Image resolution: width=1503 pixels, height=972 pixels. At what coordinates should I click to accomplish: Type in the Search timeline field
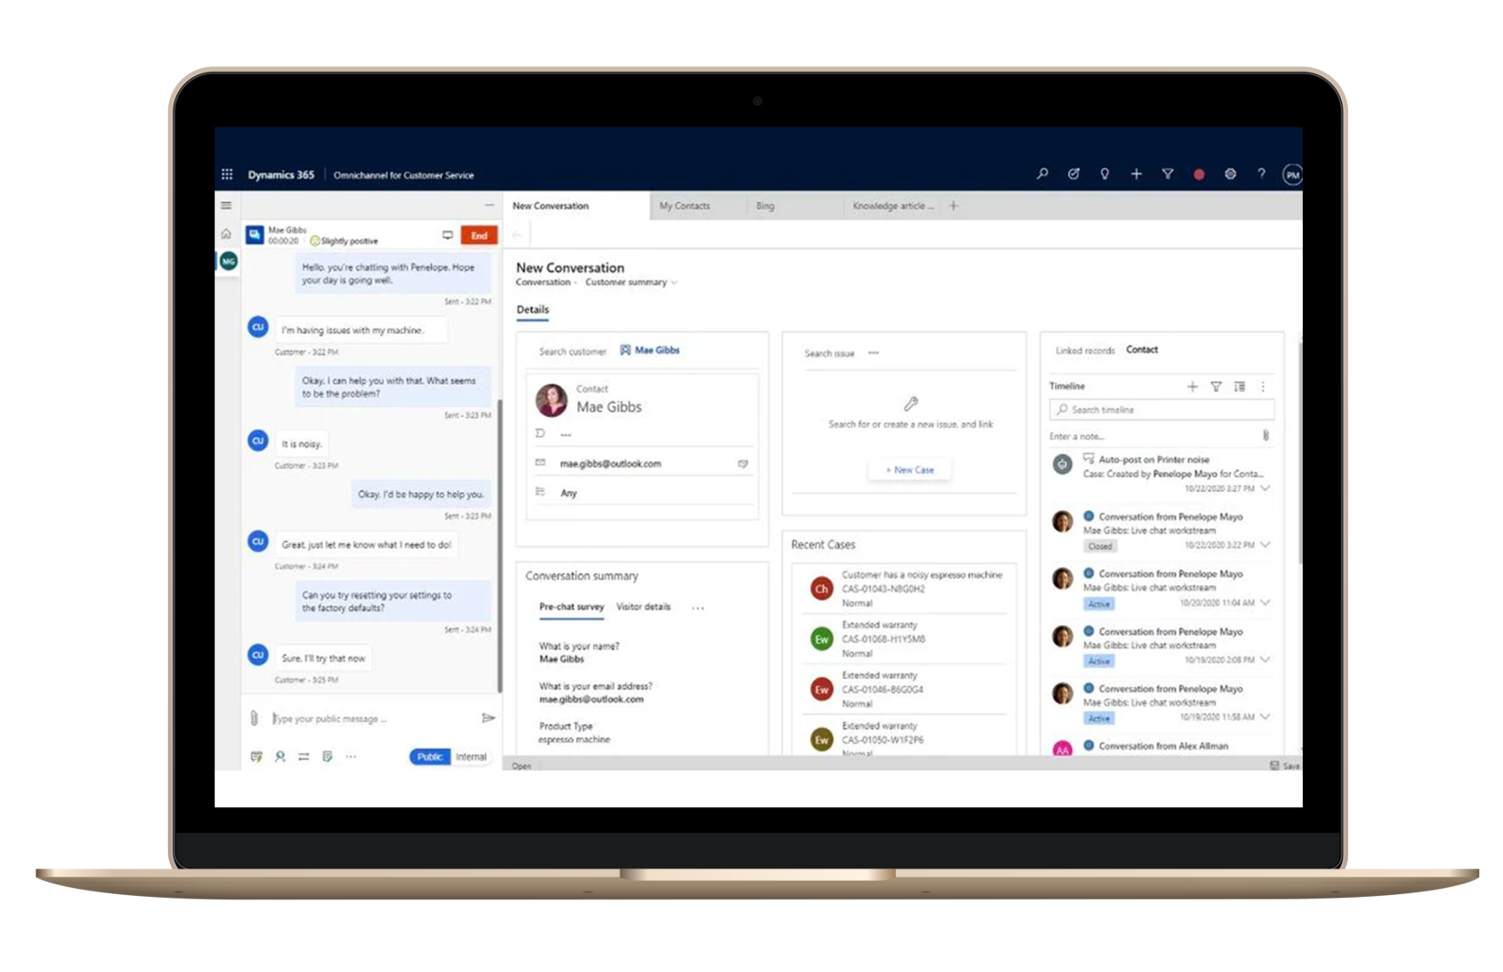pos(1160,409)
